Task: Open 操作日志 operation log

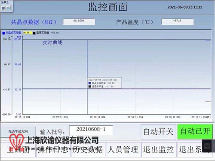Action: pos(53,150)
